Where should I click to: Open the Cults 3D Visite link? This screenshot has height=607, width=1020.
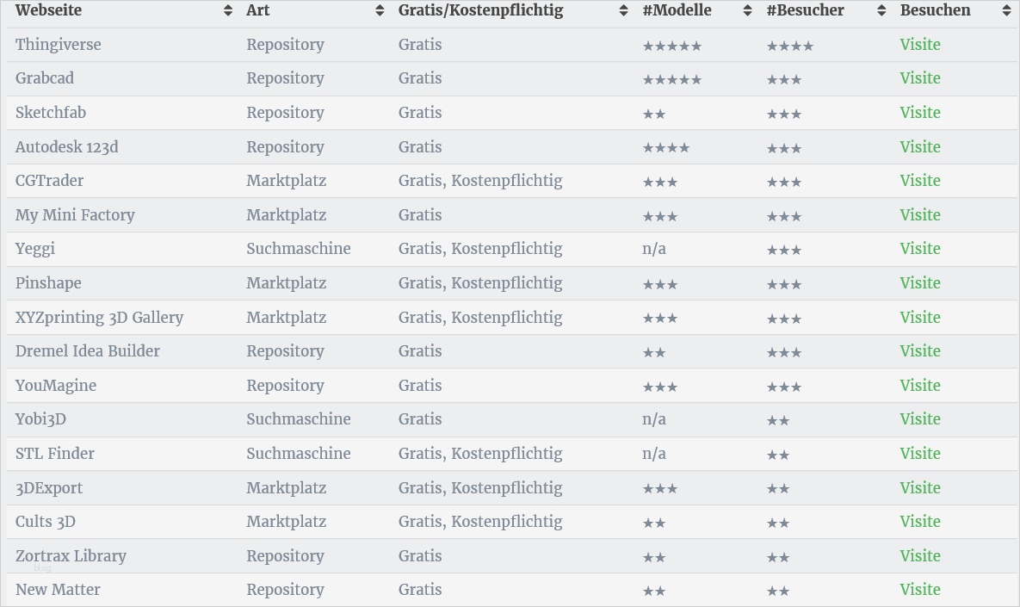(920, 522)
